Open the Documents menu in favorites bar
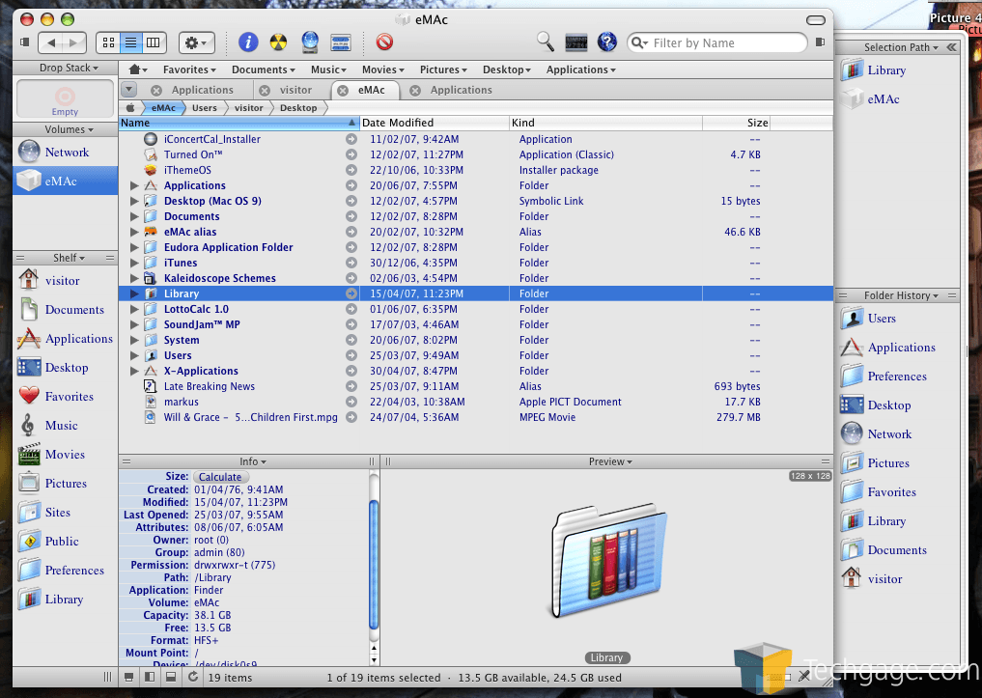 click(x=263, y=70)
